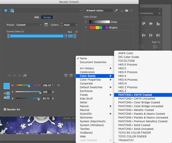Click the current color blue bar
The width and height of the screenshot is (172, 143).
37,36
